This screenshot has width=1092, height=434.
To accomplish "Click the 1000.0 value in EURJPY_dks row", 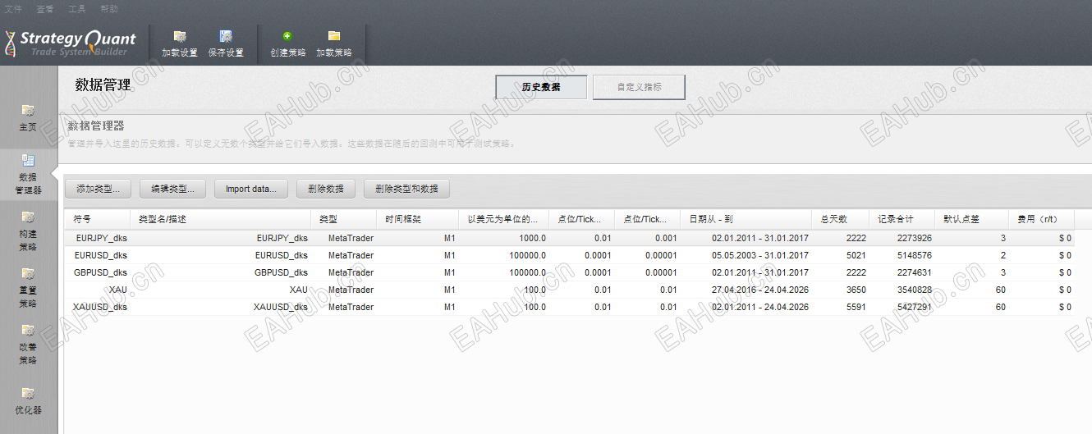I will 532,238.
